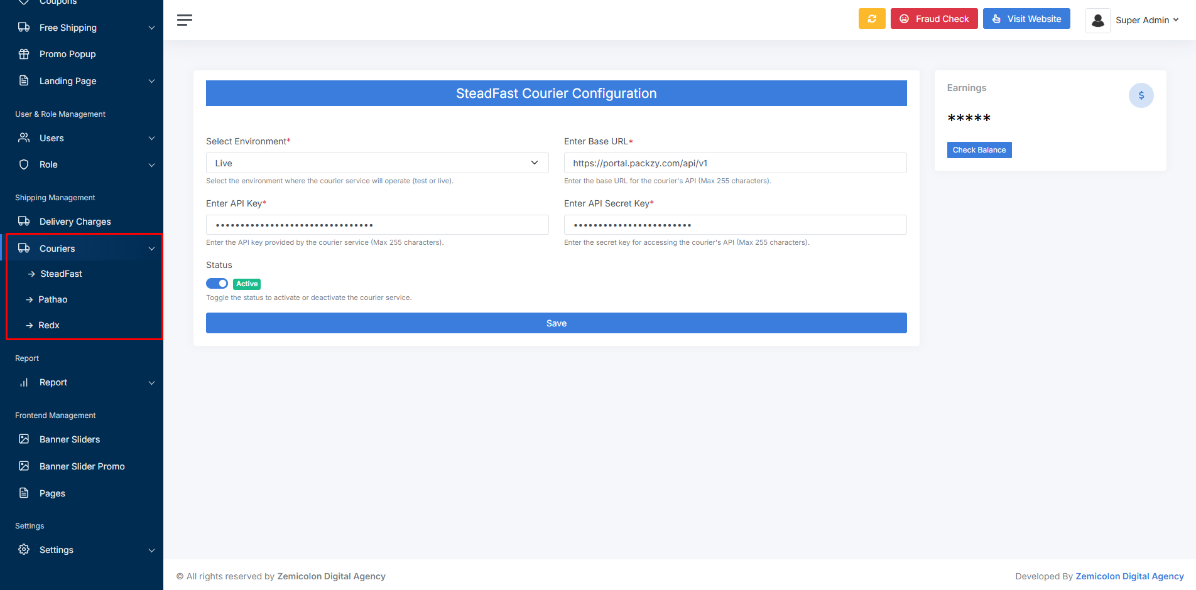Click the Check Balance button

[x=979, y=150]
